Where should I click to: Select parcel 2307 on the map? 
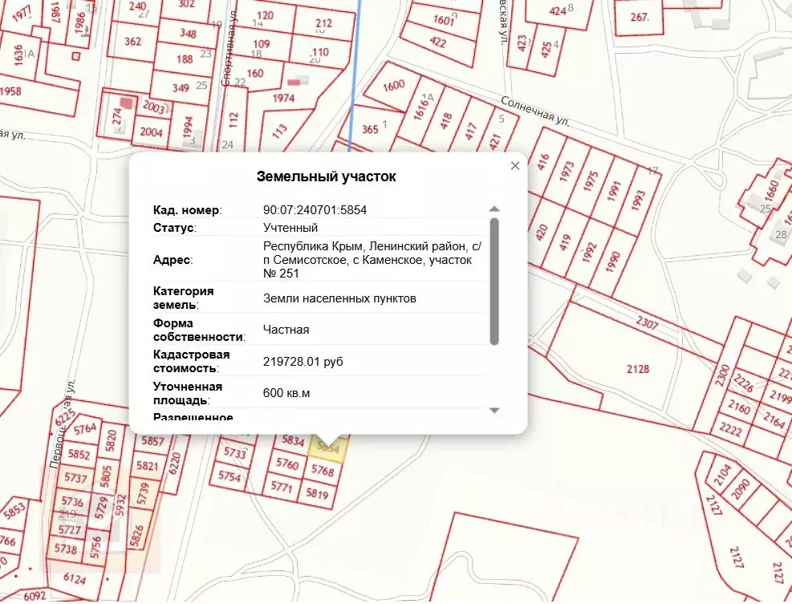pos(646,324)
